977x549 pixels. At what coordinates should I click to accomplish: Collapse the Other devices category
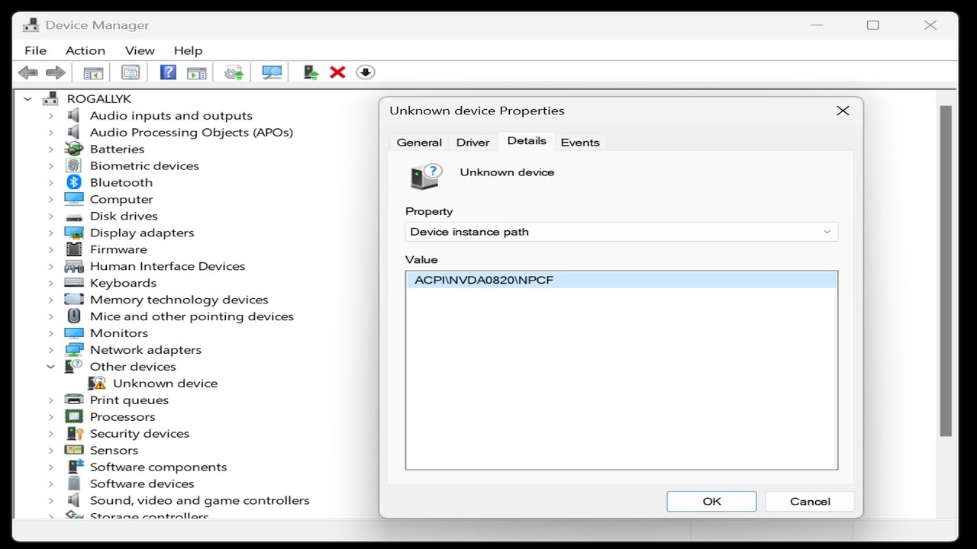coord(50,366)
